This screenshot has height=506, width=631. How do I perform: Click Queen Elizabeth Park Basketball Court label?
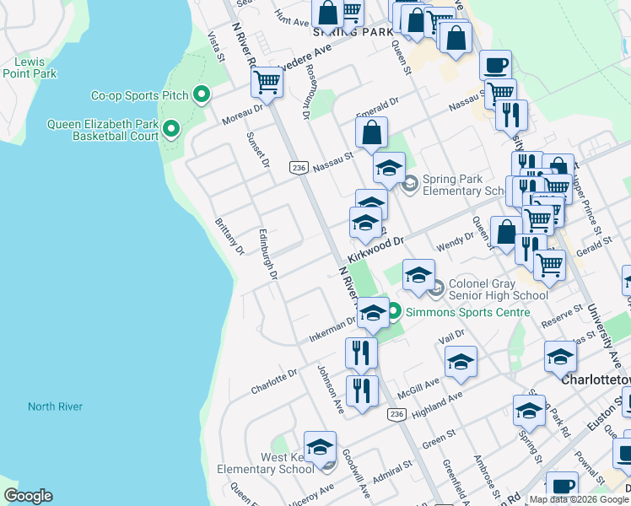[x=103, y=130]
